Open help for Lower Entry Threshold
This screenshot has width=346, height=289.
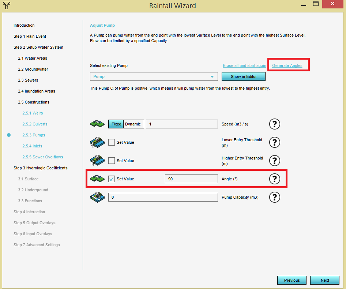tap(274, 142)
